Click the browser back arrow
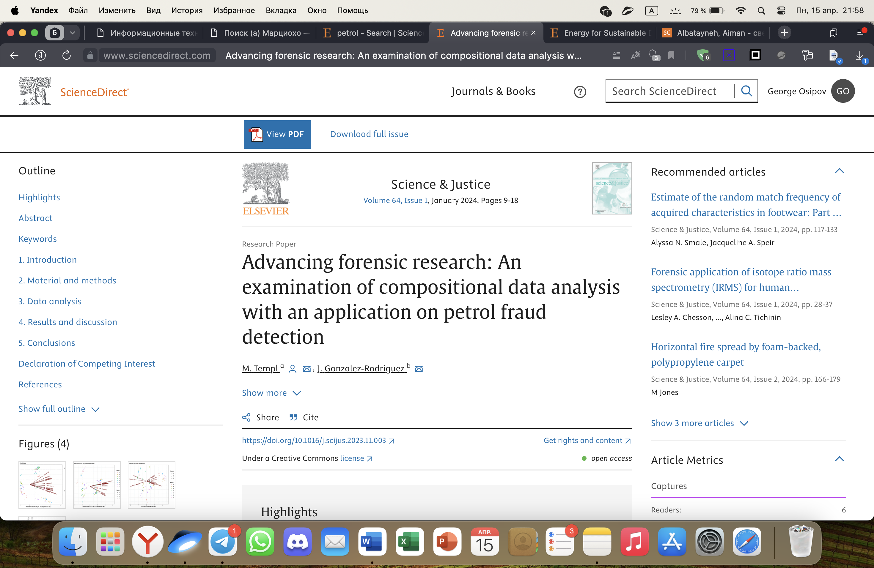This screenshot has width=874, height=568. click(x=14, y=56)
